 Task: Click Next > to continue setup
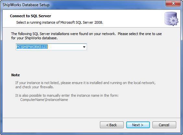[138, 125]
